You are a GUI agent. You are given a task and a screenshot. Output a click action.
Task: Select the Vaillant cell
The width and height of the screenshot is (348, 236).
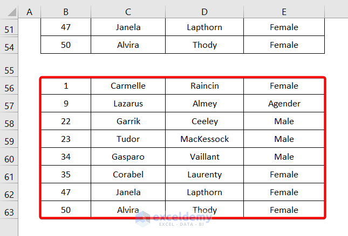pos(204,157)
